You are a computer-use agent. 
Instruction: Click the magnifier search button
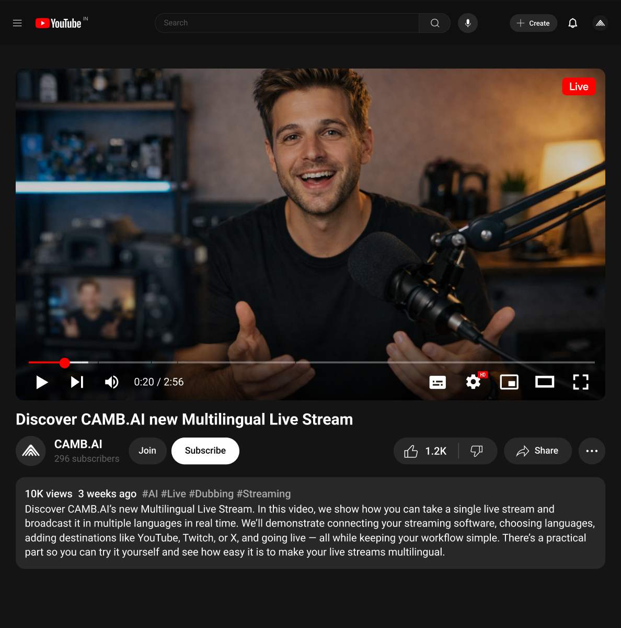click(435, 23)
